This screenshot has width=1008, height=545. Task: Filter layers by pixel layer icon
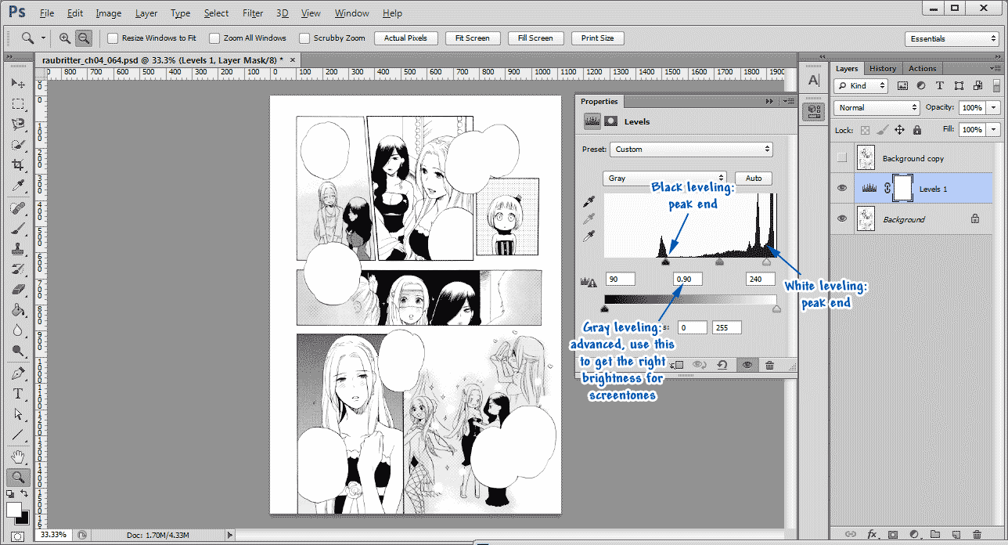[902, 85]
